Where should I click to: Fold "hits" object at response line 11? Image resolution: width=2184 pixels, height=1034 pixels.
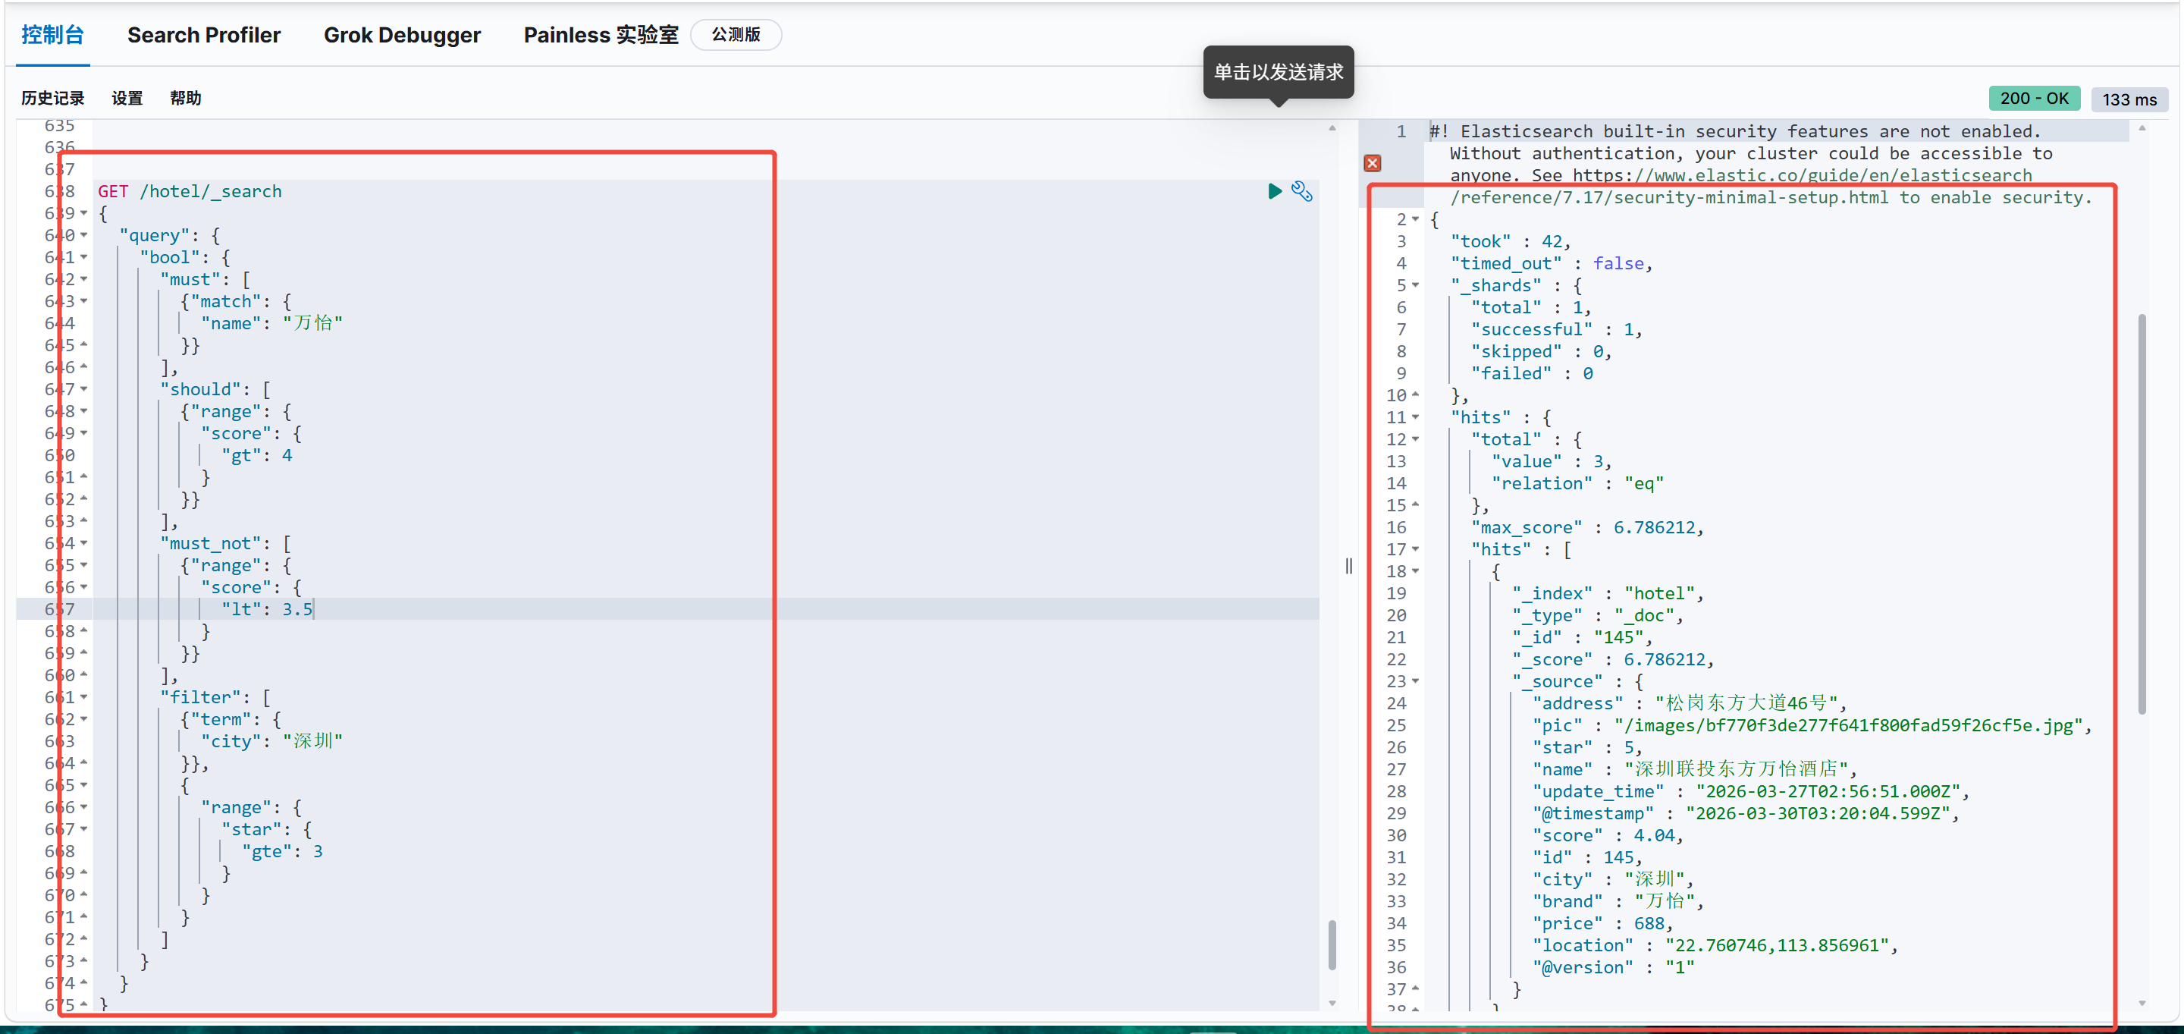click(1415, 417)
